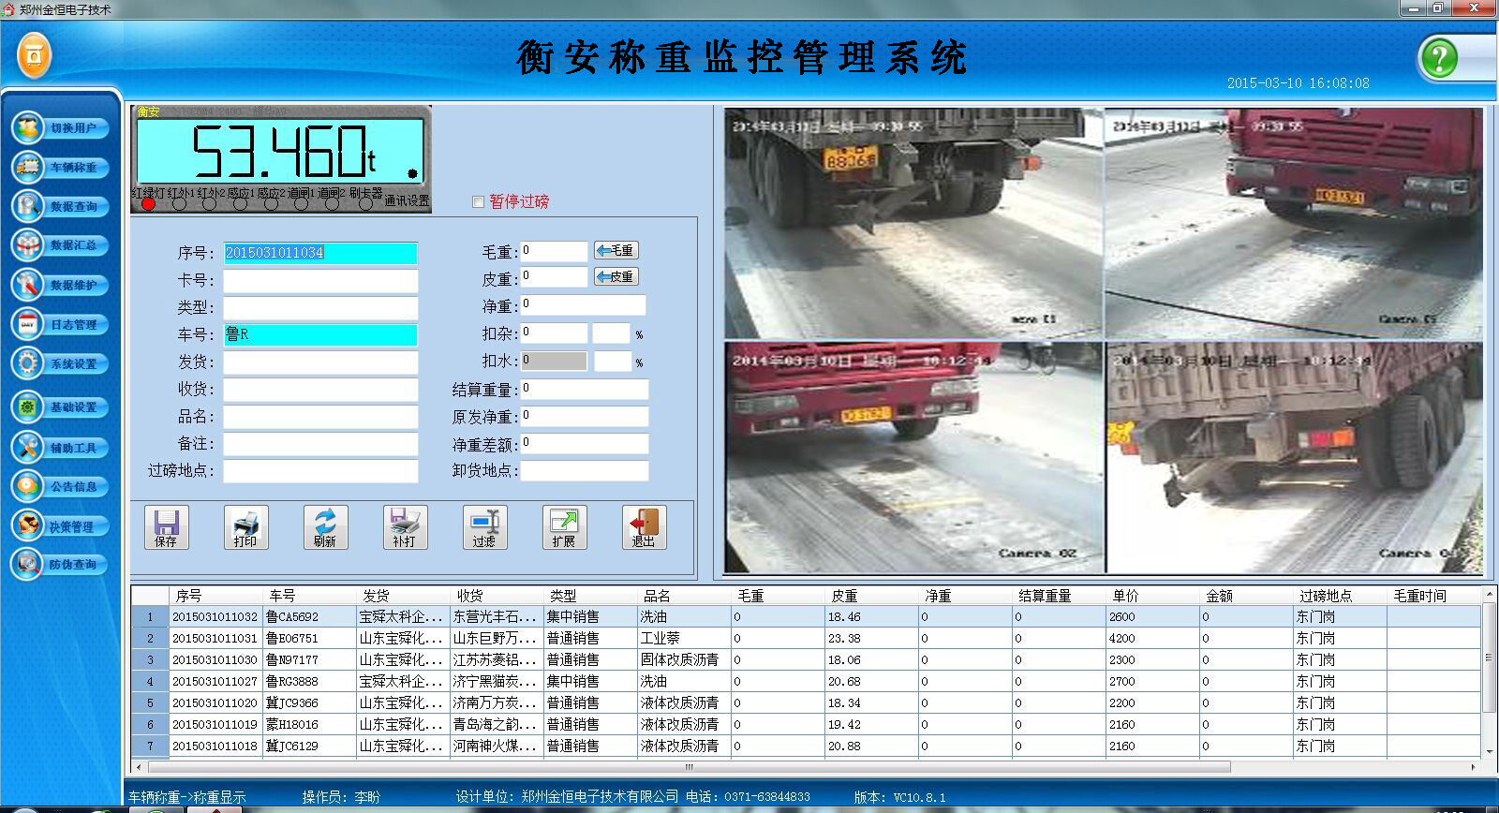Click the 退出 (exit) door icon
1499x813 pixels.
tap(644, 526)
